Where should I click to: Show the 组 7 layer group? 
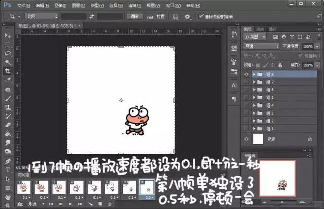click(x=246, y=82)
